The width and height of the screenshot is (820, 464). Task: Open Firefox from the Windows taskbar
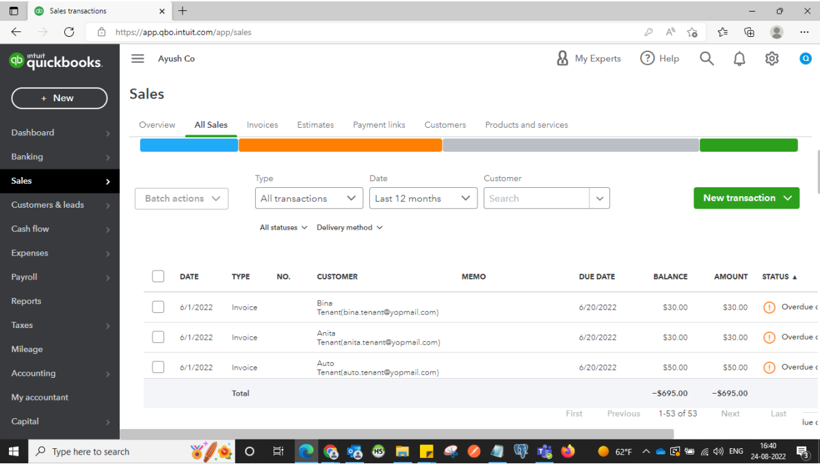568,451
